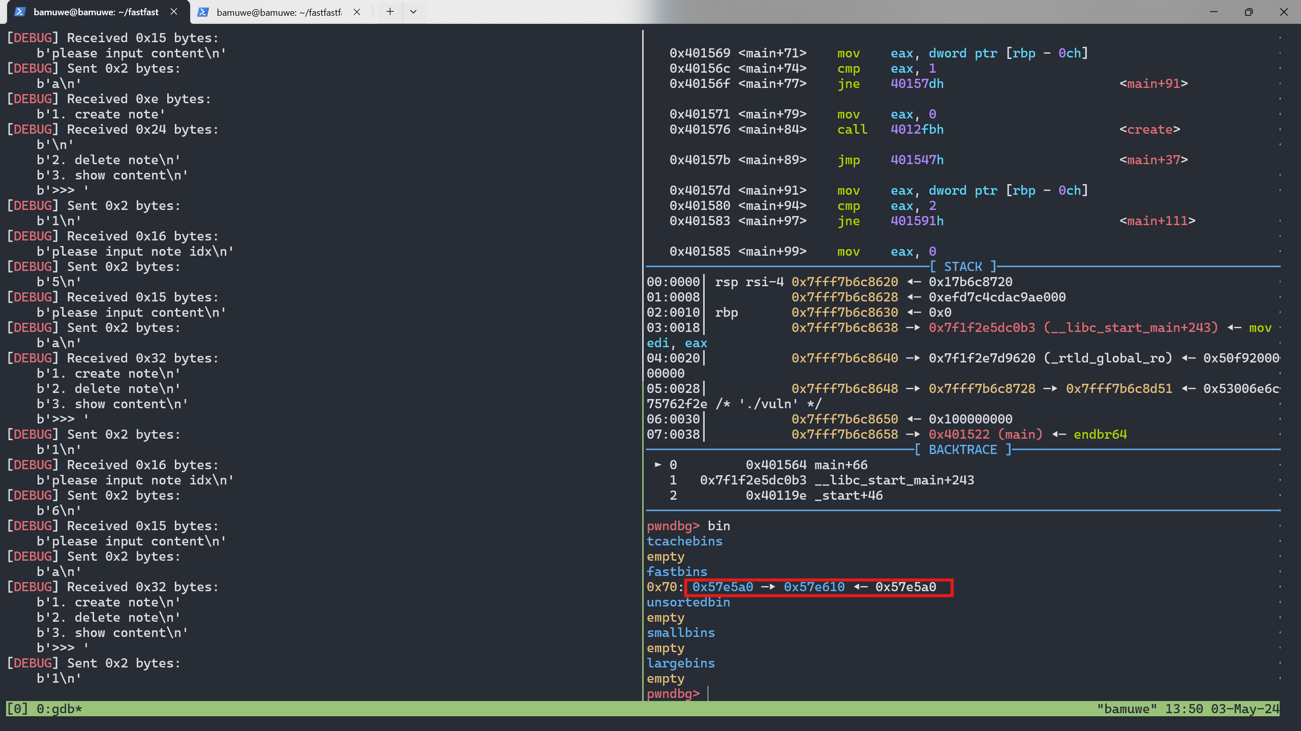Click the PowerShell icon on second tab
Viewport: 1301px width, 731px height.
pyautogui.click(x=203, y=12)
